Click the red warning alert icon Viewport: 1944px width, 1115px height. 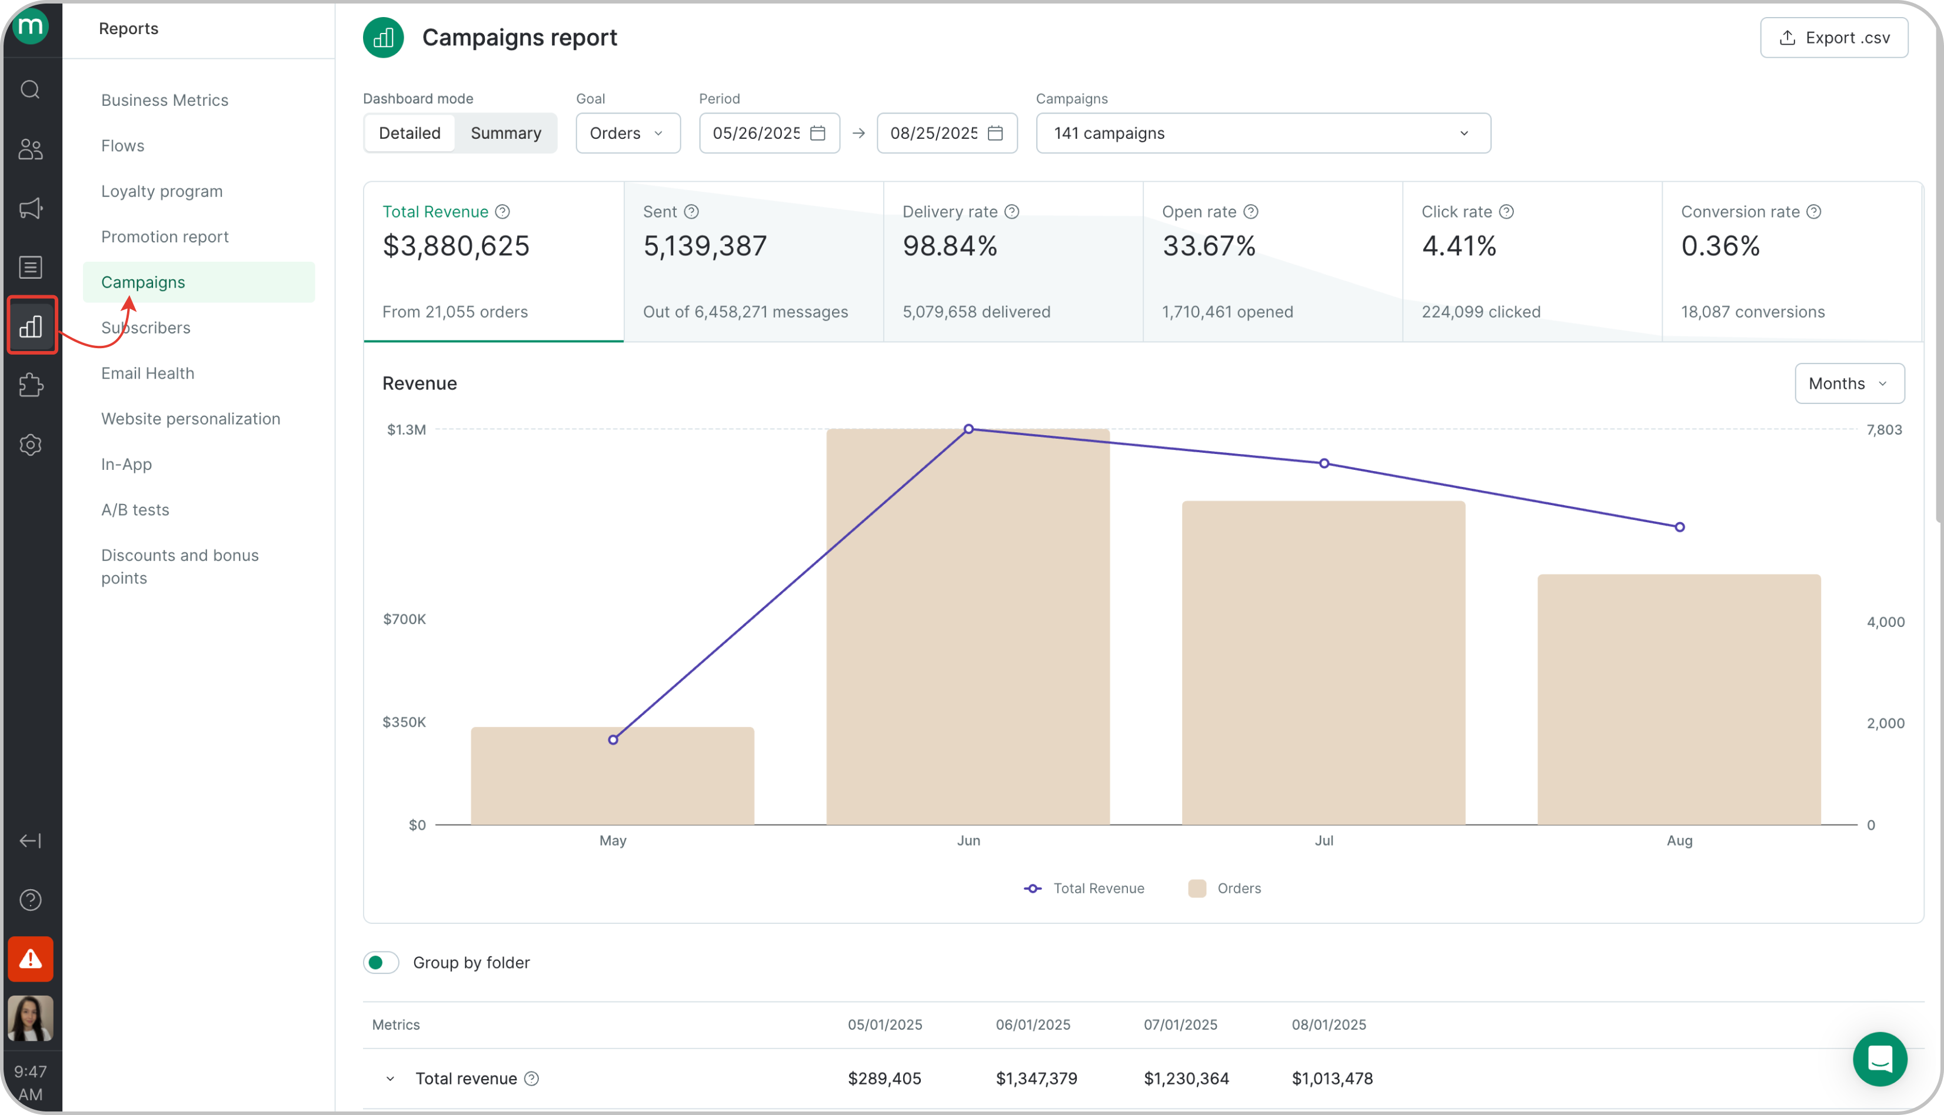[x=31, y=959]
